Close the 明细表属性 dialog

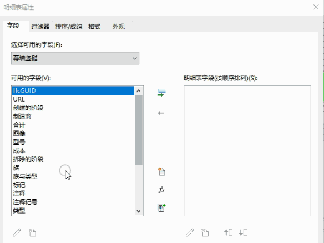pyautogui.click(x=316, y=7)
